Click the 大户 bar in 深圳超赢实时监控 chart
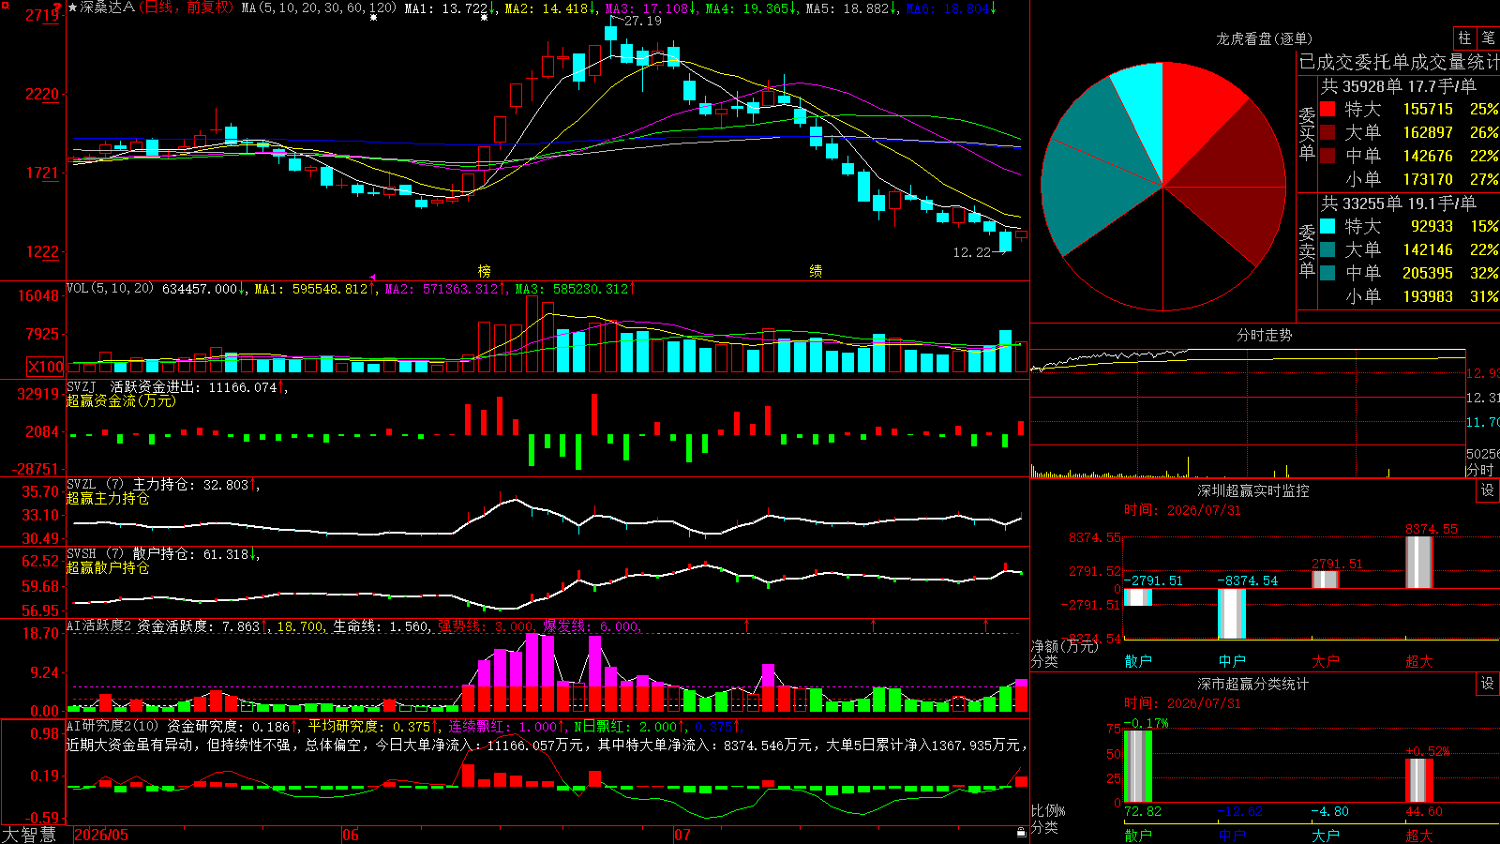The width and height of the screenshot is (1500, 844). [1326, 580]
